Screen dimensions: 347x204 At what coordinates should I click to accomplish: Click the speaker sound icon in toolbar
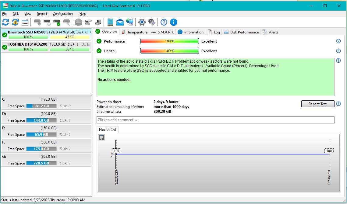click(x=152, y=22)
